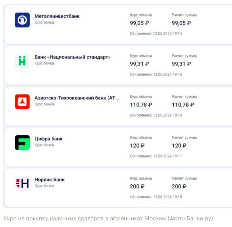Click the Цифра банк black-green logo
Screen dimensions: 232x227
tap(22, 143)
